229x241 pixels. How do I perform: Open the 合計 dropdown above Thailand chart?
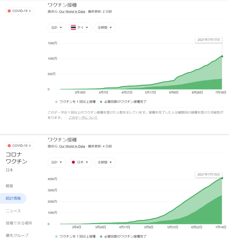pos(57,28)
